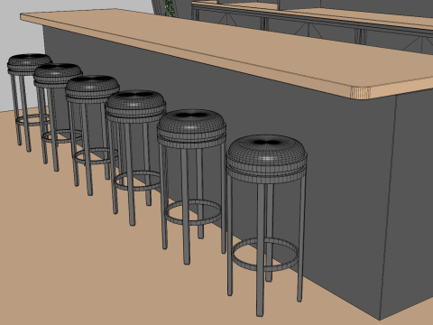Select the second-nearest stool's seat cushion

191,128
